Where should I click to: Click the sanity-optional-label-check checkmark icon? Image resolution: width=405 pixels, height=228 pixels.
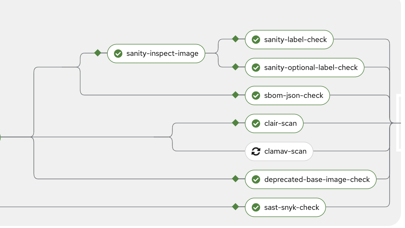tap(256, 68)
